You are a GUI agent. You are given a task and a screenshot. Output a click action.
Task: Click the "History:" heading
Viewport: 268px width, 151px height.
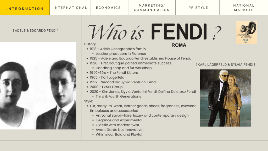(x=90, y=44)
